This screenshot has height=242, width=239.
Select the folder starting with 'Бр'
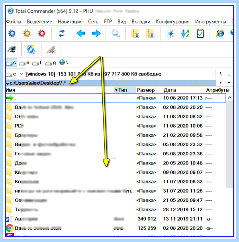point(116,135)
